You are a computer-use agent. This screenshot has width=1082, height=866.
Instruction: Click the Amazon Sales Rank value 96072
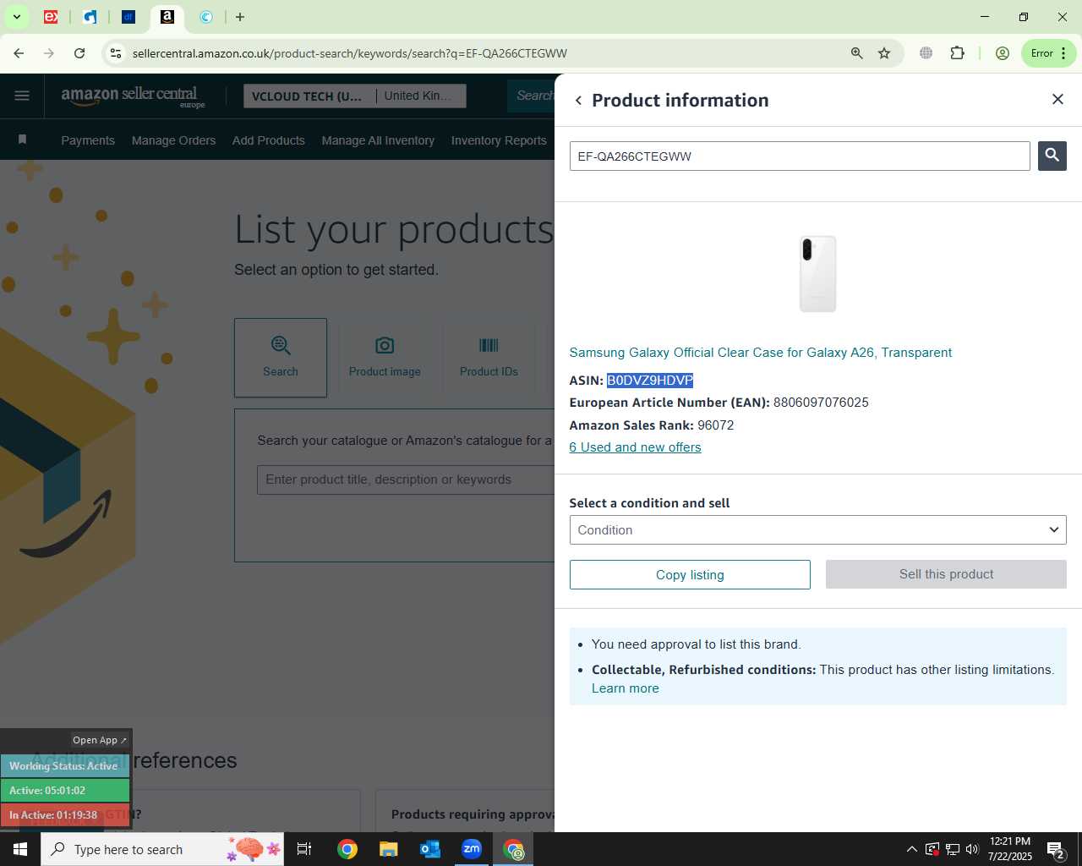[715, 425]
